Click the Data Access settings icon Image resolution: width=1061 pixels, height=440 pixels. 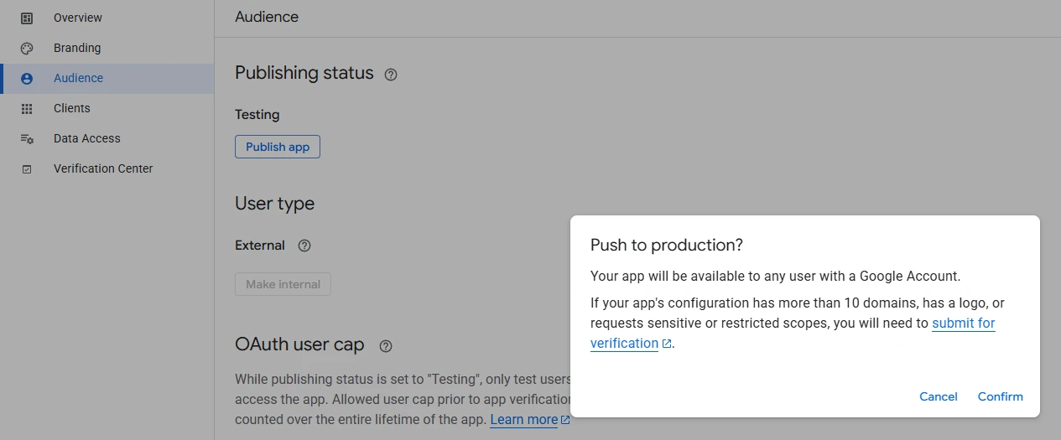click(27, 138)
